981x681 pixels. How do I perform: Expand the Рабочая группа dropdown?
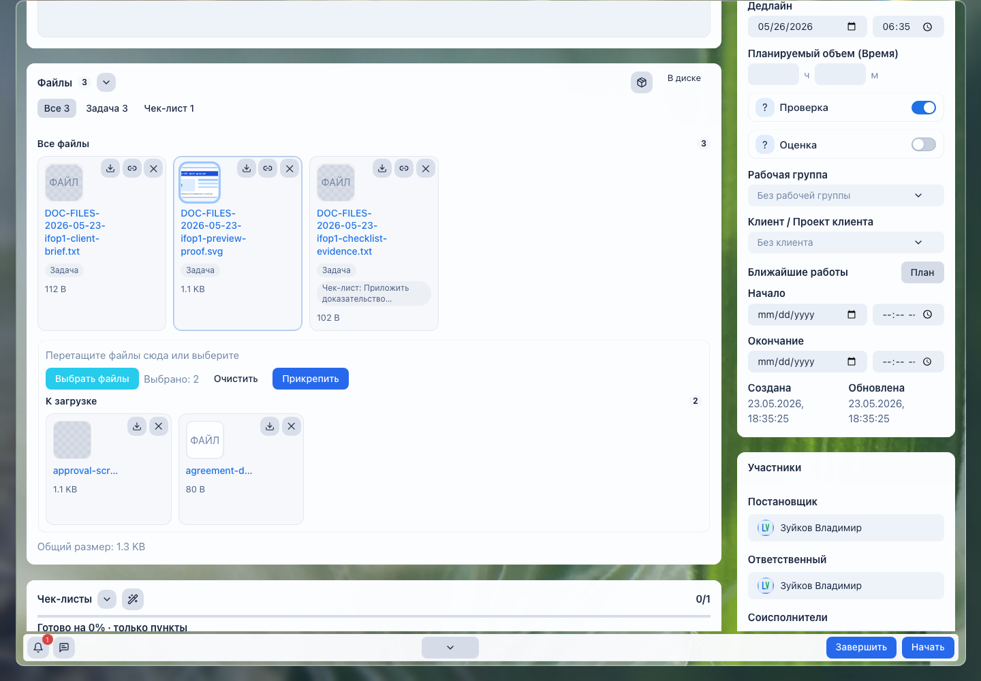[x=845, y=195]
